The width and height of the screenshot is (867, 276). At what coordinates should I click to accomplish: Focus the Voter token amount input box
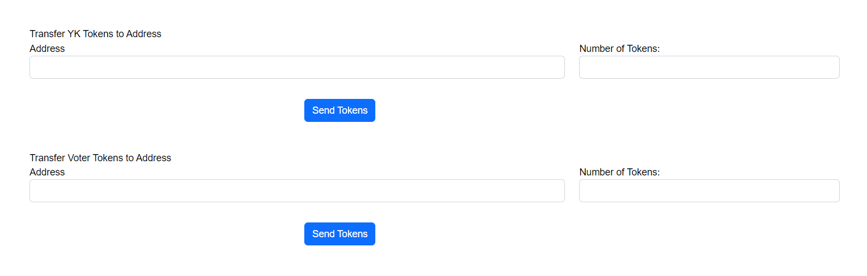(x=709, y=191)
